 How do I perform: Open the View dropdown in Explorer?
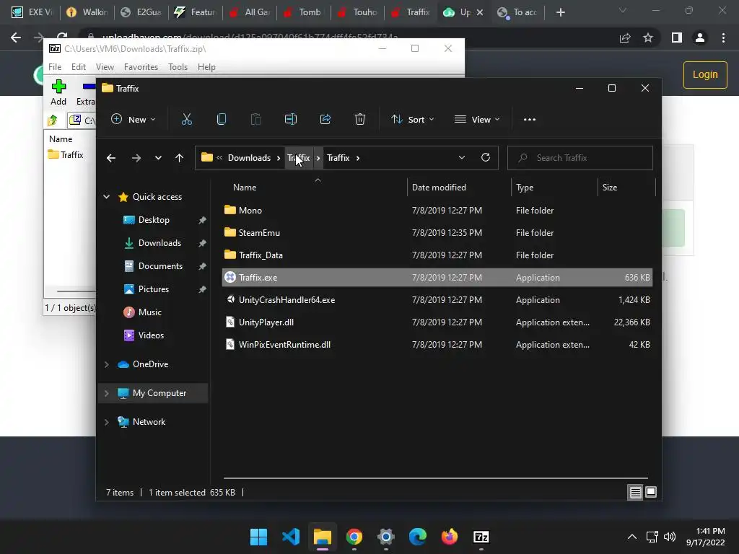(476, 120)
